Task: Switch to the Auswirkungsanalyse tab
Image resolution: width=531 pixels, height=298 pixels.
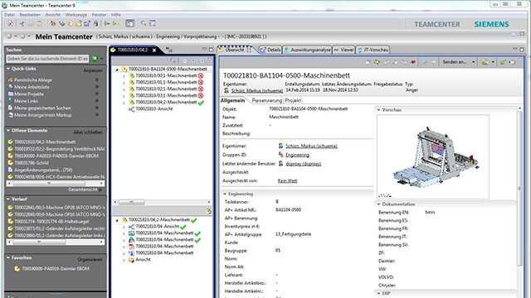Action: click(307, 50)
